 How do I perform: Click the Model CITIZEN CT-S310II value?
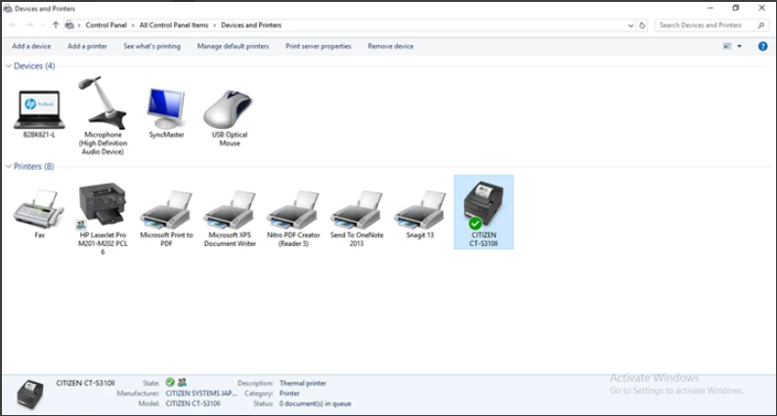[x=193, y=404]
